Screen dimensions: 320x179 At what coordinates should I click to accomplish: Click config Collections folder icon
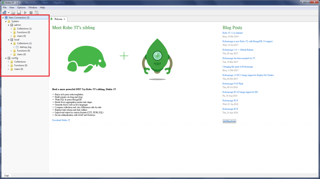12,62
